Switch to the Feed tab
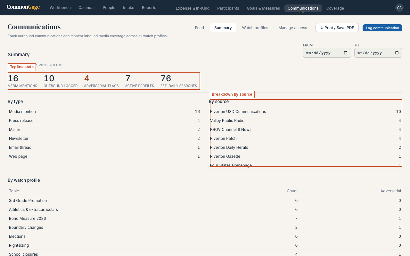Viewport: 410px width, 256px height. [200, 28]
